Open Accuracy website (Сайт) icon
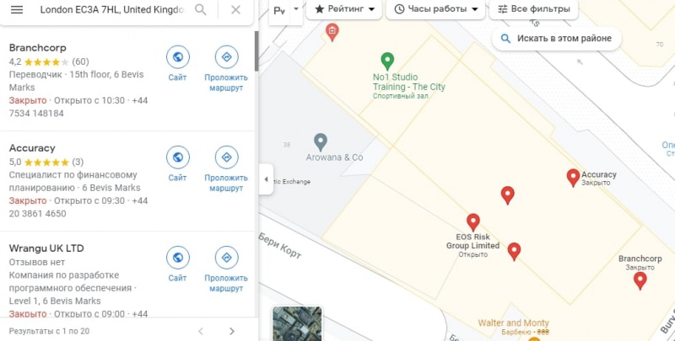The width and height of the screenshot is (675, 341). [x=178, y=157]
